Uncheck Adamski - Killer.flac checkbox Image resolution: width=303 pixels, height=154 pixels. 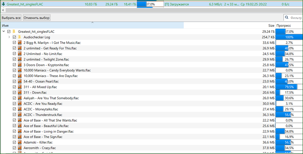[14, 142]
